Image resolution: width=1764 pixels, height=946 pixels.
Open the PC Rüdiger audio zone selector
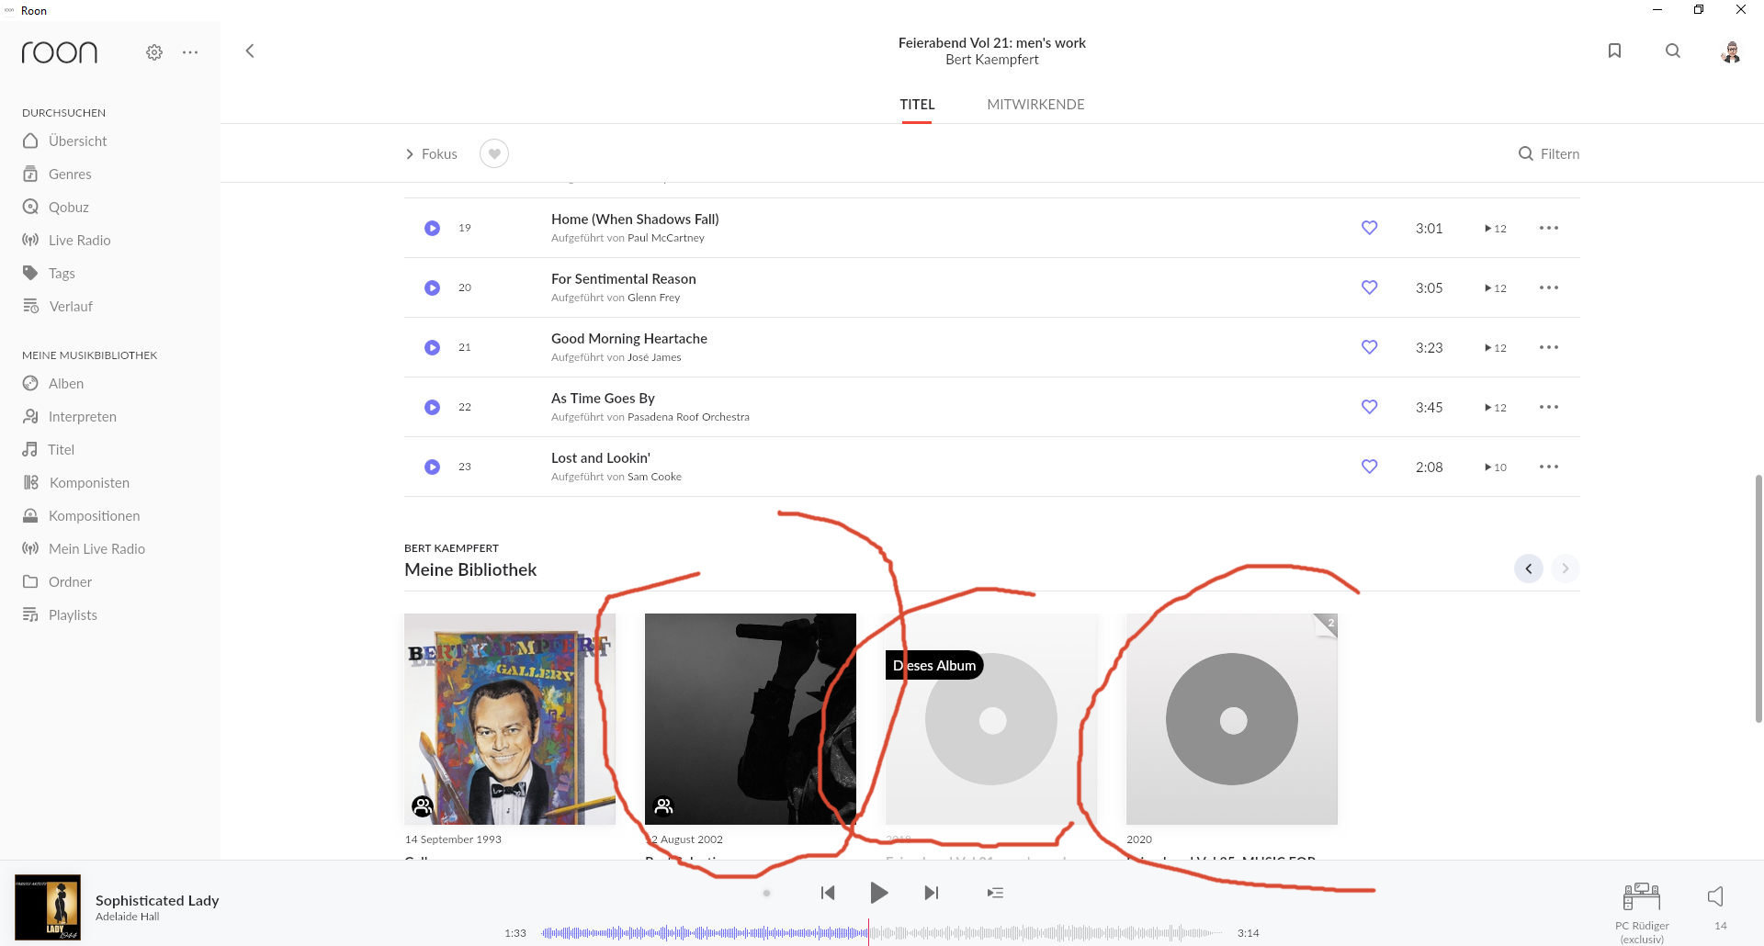click(1642, 910)
